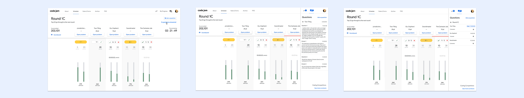Click yellow '3 / -' badge on time-remaining screen
Image resolution: width=524 pixels, height=98 pixels.
(131, 42)
